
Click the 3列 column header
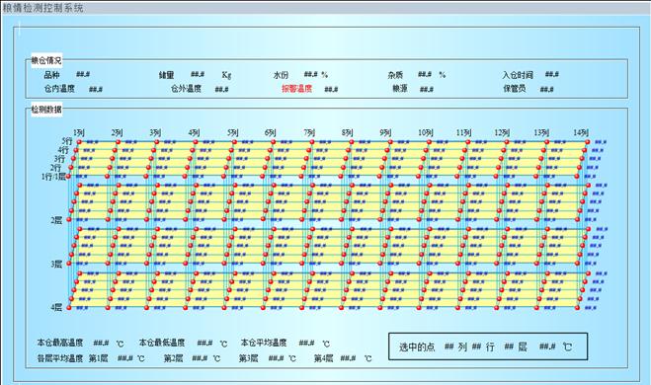[156, 132]
